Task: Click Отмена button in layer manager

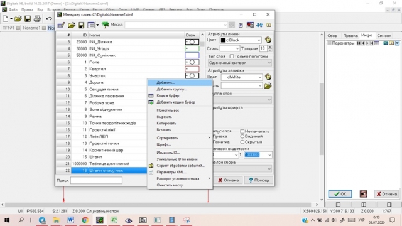Action: [228, 180]
